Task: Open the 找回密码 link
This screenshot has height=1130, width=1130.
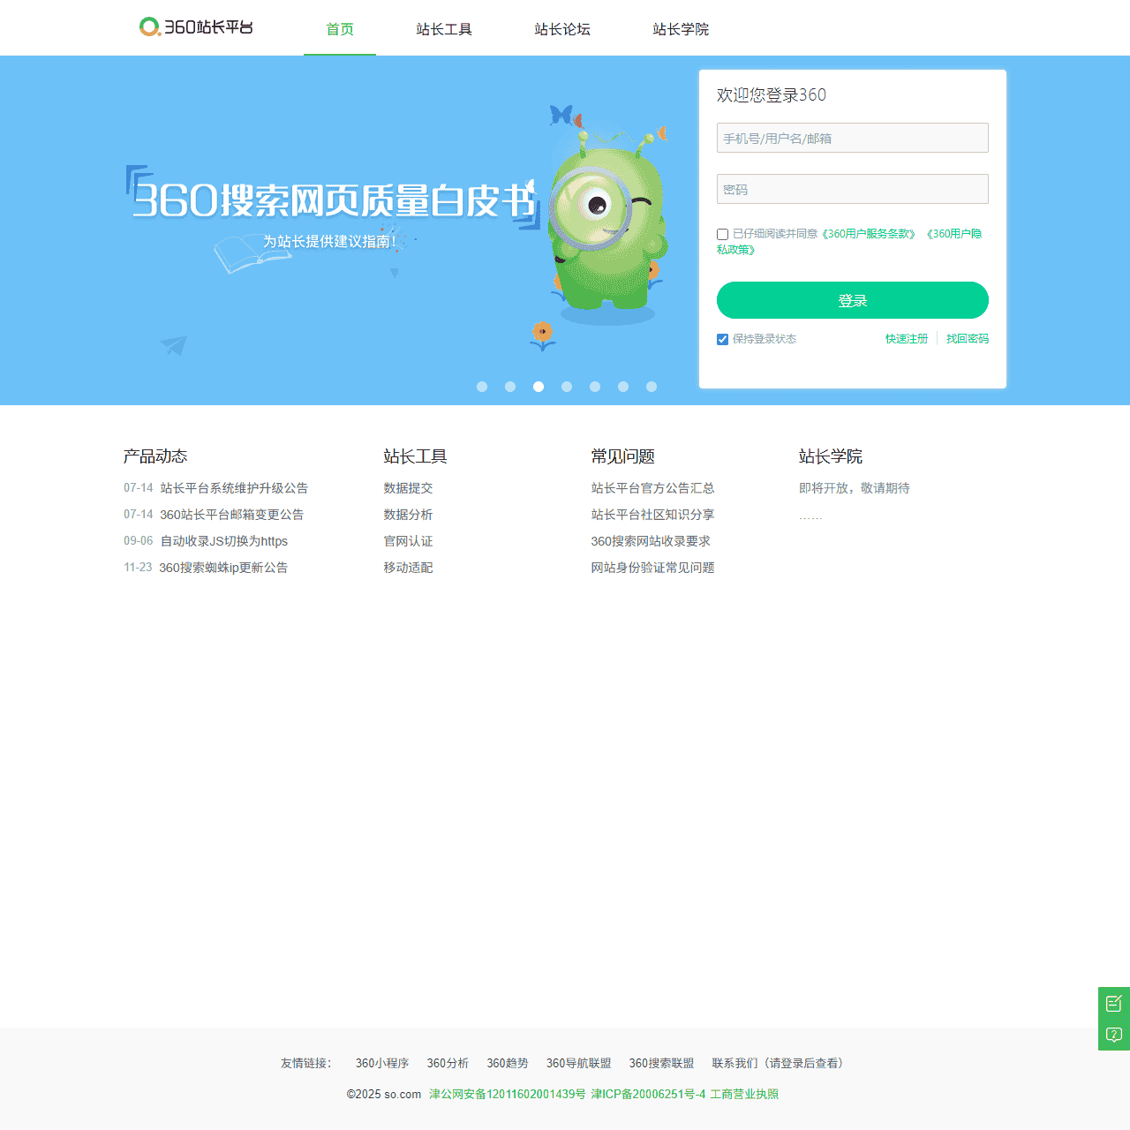Action: point(968,339)
